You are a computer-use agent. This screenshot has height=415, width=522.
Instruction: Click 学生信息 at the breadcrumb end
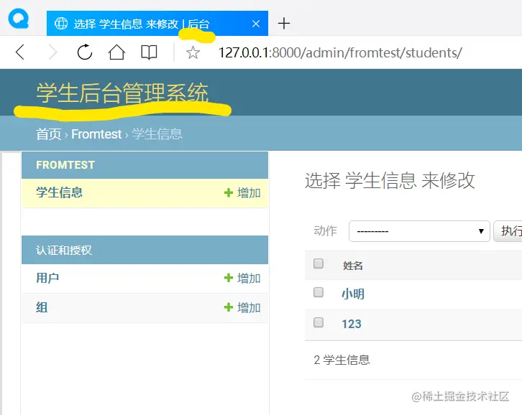157,134
